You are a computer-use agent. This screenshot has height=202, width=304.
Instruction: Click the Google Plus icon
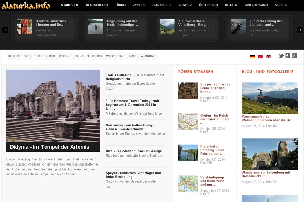coord(295,56)
